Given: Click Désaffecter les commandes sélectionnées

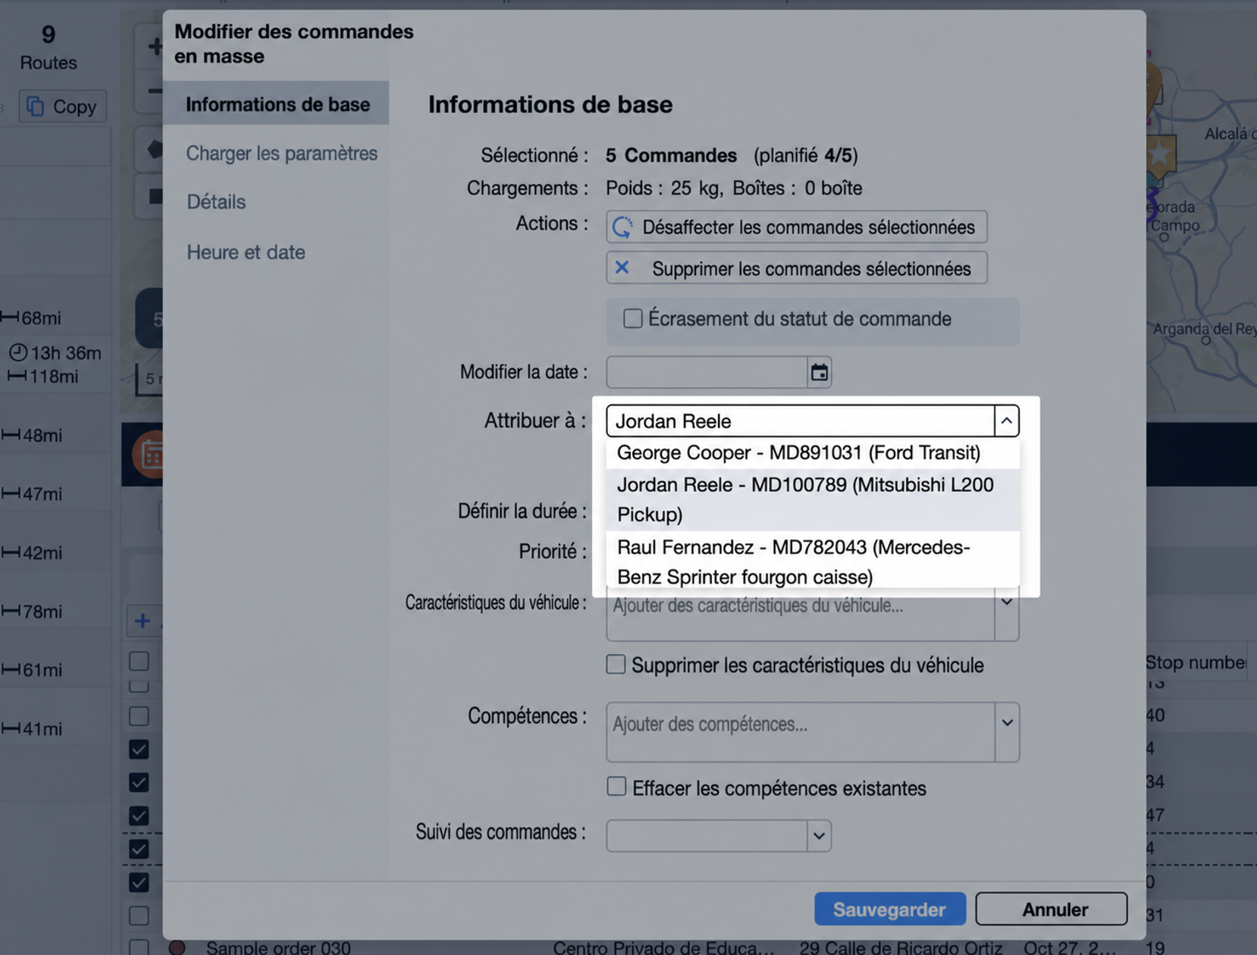Looking at the screenshot, I should [796, 227].
